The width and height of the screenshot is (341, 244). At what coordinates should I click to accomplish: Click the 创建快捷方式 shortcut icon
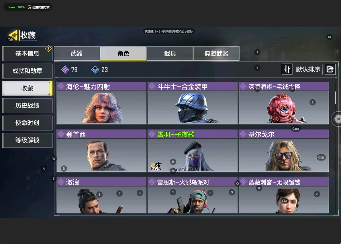click(x=29, y=7)
